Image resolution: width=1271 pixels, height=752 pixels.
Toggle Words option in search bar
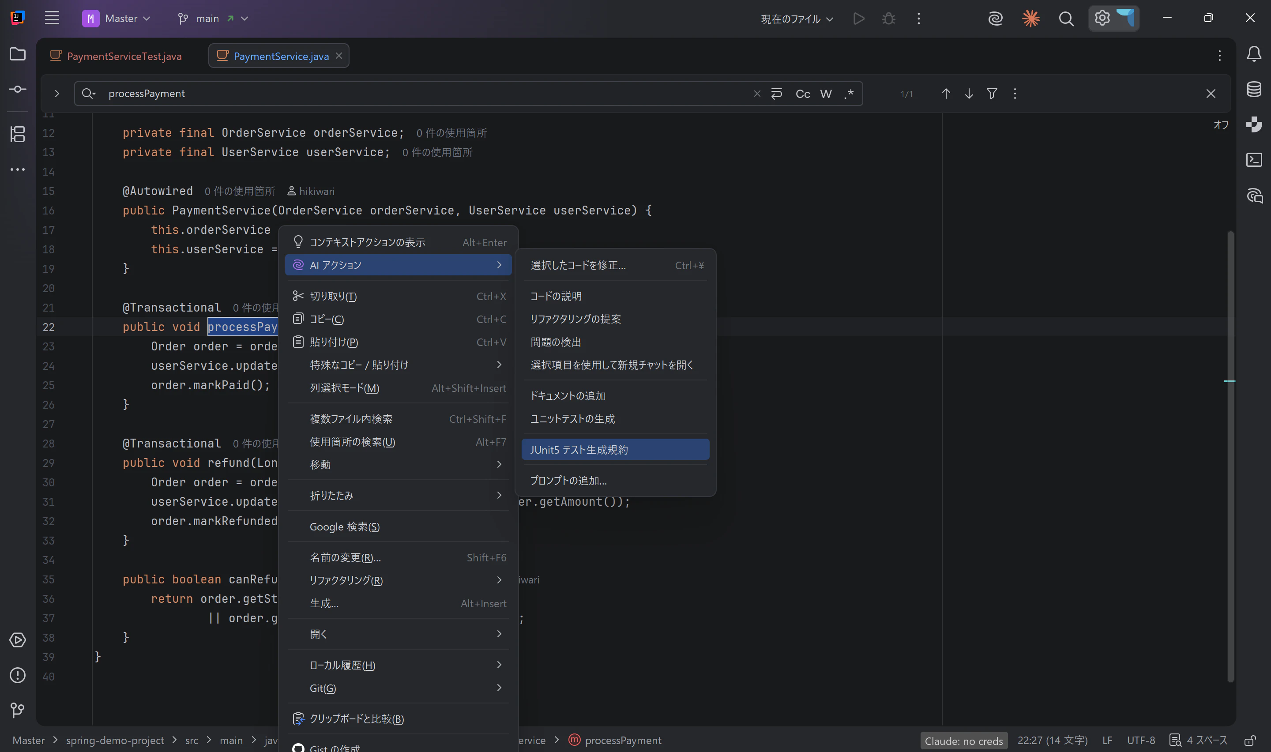point(826,94)
